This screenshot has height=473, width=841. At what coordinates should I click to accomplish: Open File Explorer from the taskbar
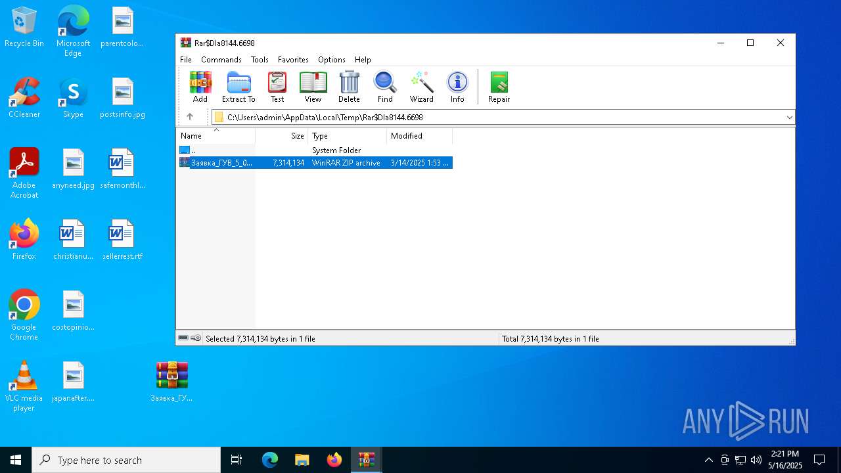(302, 460)
